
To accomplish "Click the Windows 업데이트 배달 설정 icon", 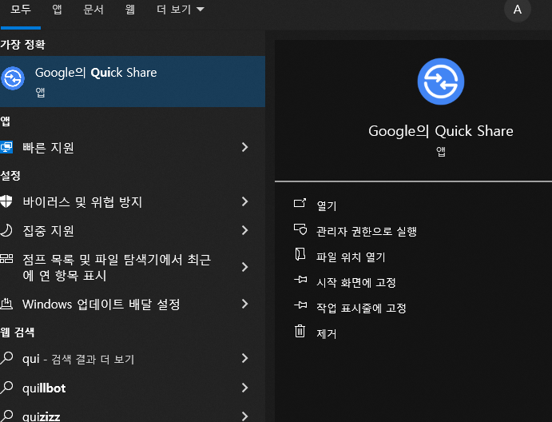I will tap(6, 304).
